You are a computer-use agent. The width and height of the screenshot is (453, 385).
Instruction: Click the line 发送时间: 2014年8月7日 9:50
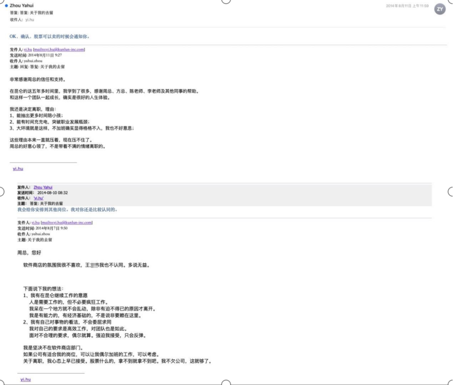click(42, 228)
